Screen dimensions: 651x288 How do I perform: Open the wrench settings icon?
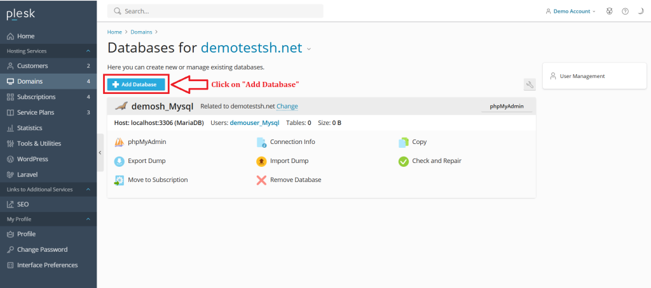[530, 84]
